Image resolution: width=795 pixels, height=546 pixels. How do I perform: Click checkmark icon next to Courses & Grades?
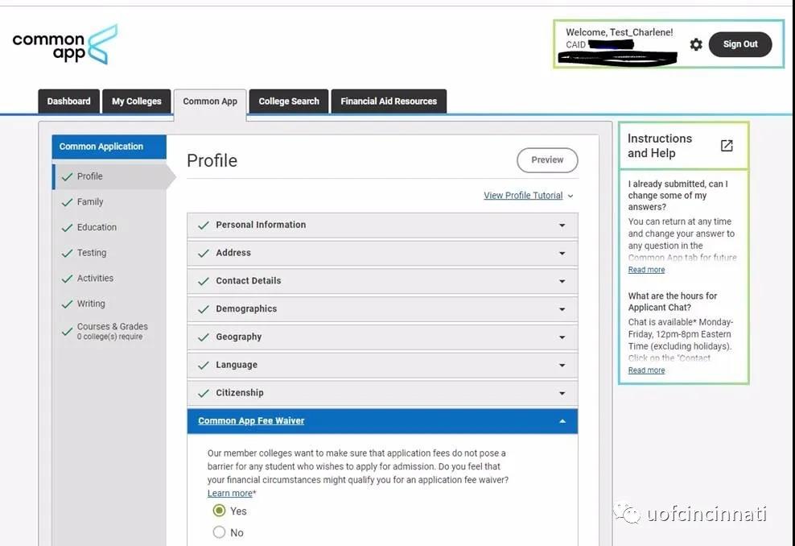pos(67,331)
